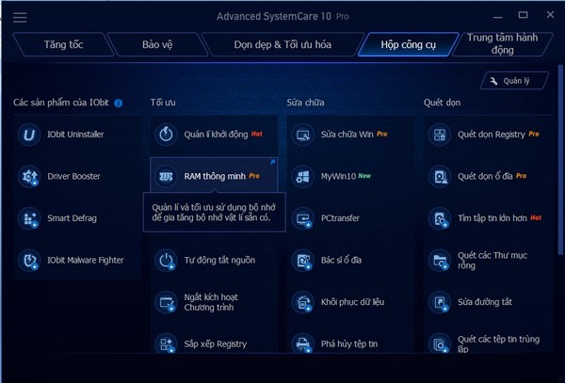The image size is (565, 383).
Task: Click the Bác sĩ ổ đĩa label
Action: tap(341, 260)
